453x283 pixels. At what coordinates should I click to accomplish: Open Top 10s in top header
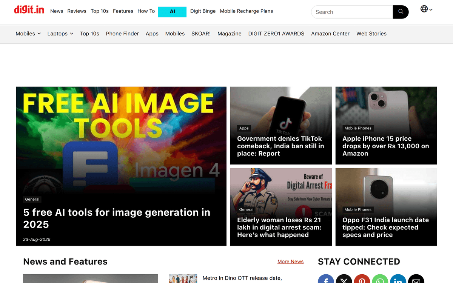[100, 11]
